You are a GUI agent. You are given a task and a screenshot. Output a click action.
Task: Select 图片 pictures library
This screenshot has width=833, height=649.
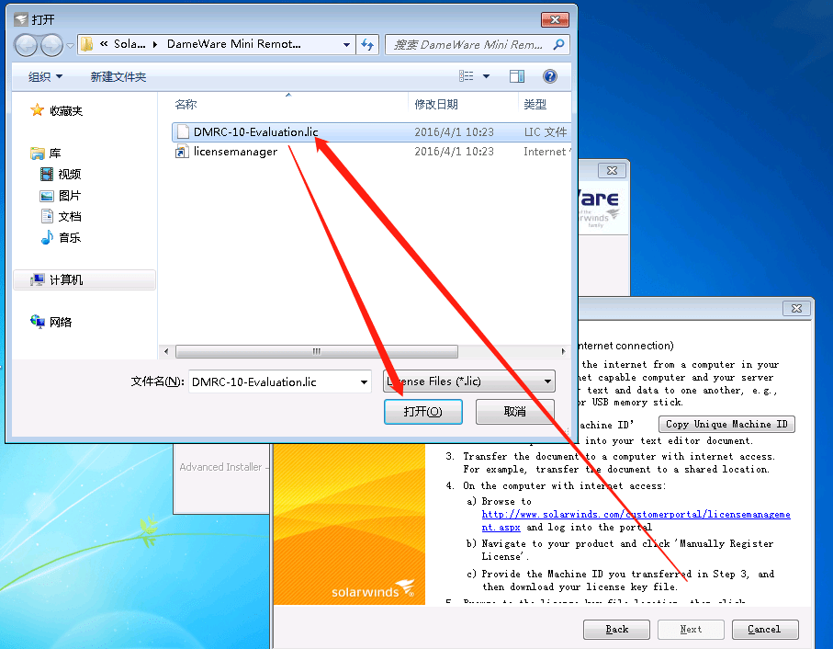[x=70, y=196]
